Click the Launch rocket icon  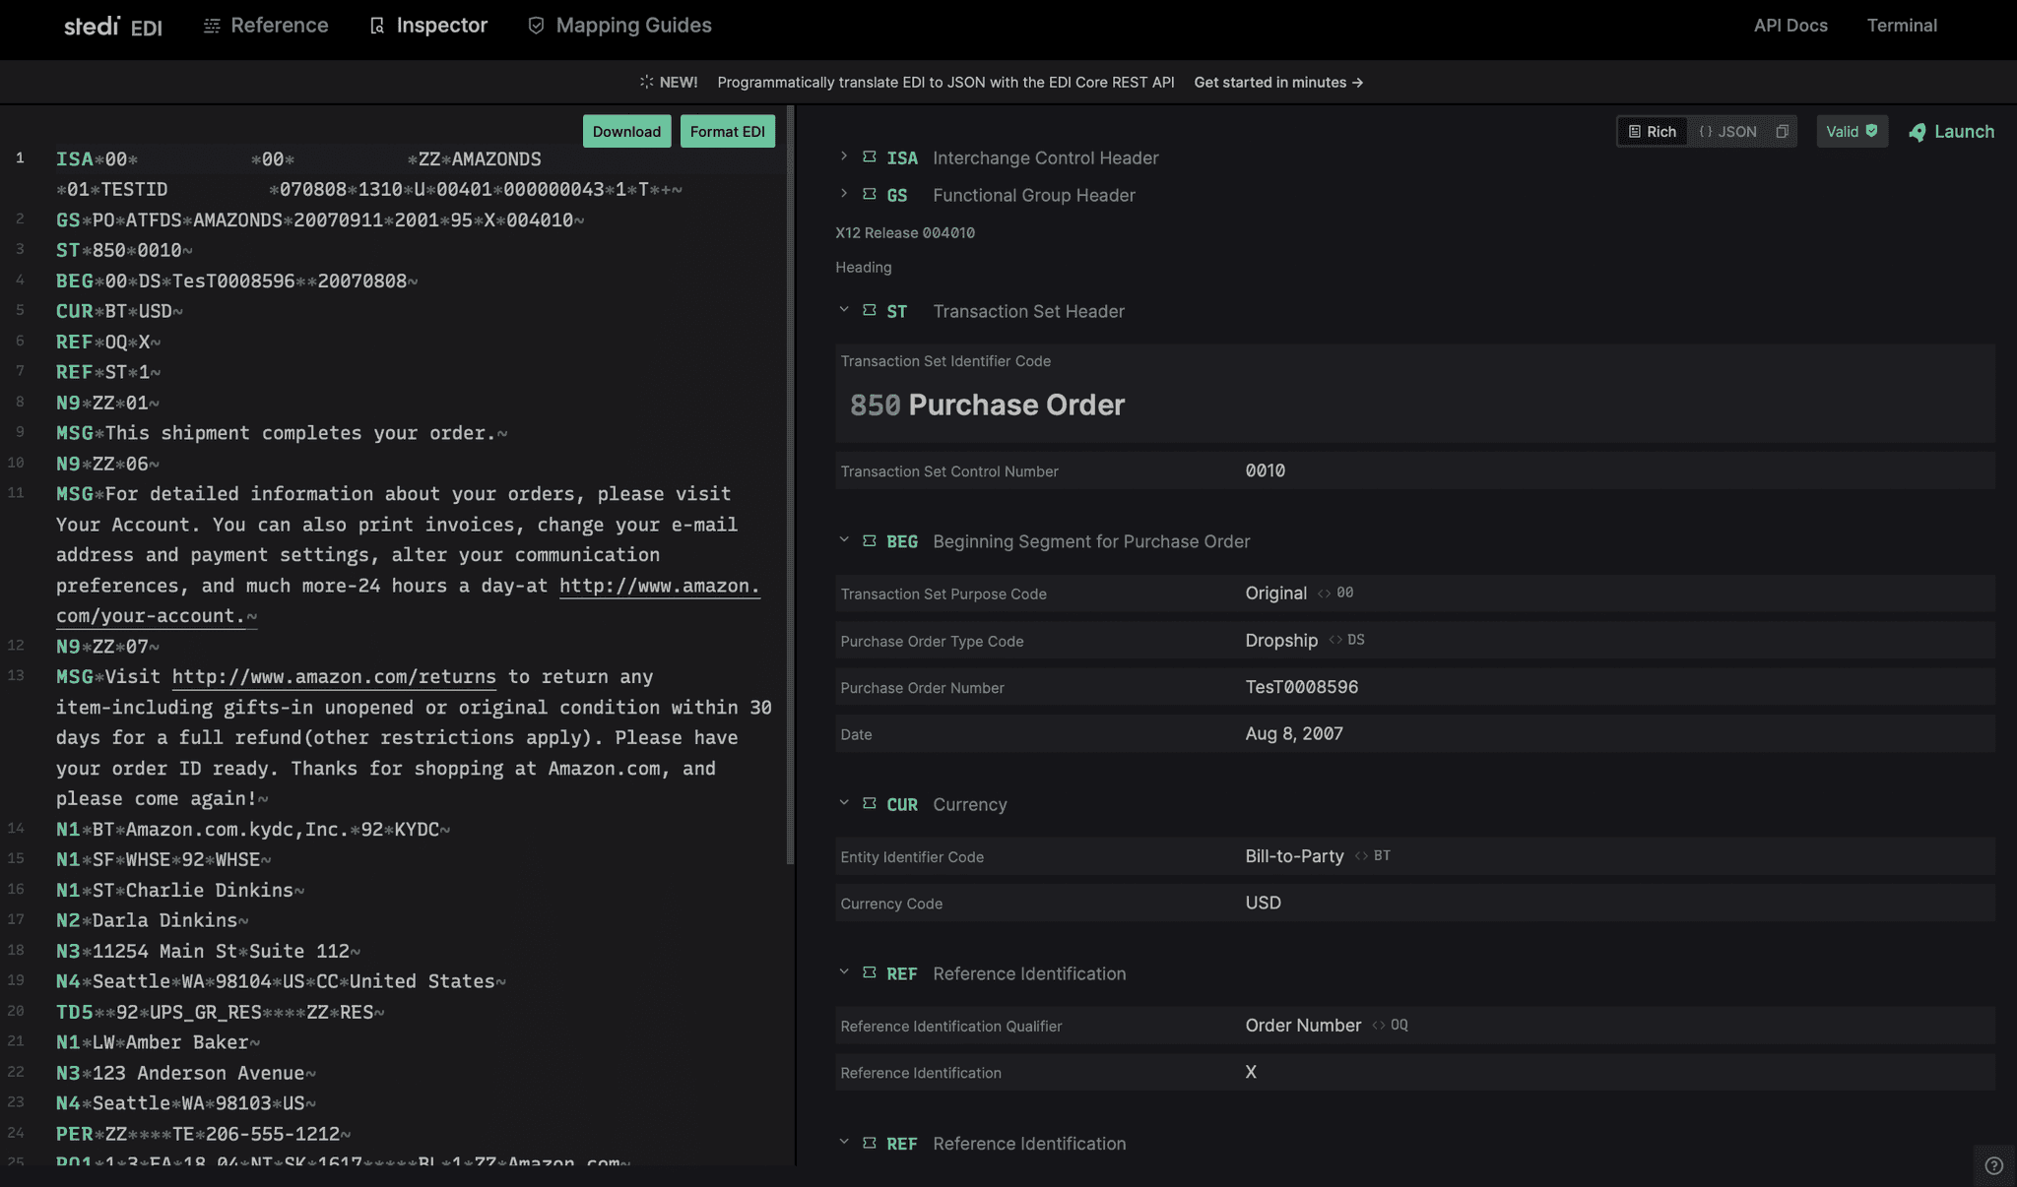(x=1917, y=131)
